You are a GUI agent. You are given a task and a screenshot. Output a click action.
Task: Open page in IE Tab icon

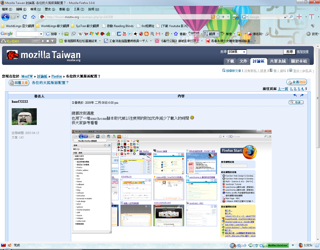[235, 17]
